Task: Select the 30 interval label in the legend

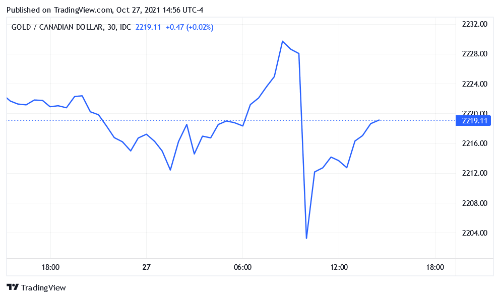Action: (109, 27)
